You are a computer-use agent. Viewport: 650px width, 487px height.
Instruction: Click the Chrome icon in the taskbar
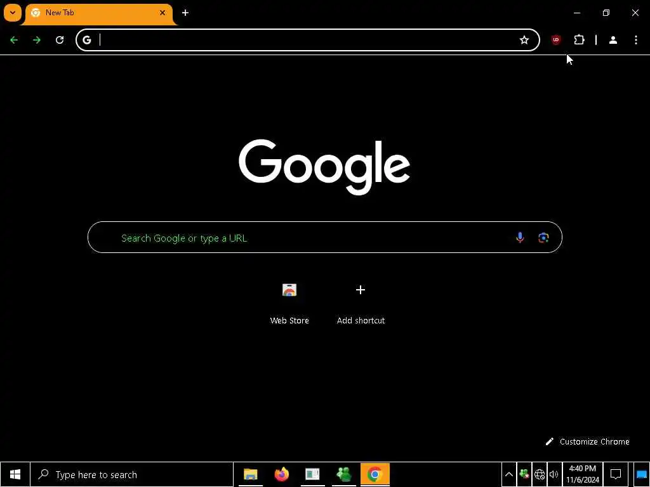(375, 474)
